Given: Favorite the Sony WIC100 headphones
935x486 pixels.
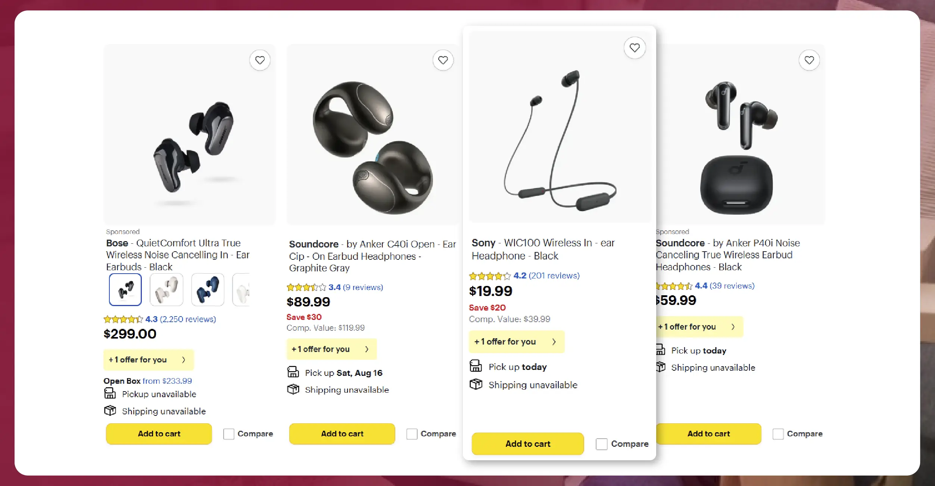Looking at the screenshot, I should pyautogui.click(x=635, y=48).
